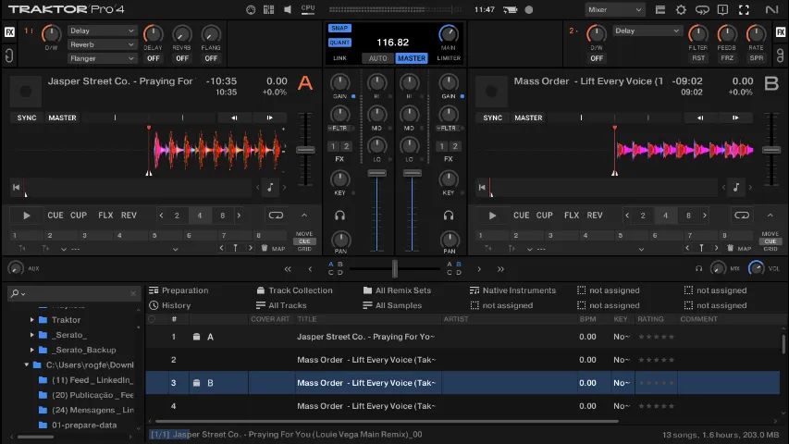Skip to start of Deck B track
This screenshot has width=789, height=444.
tap(482, 187)
